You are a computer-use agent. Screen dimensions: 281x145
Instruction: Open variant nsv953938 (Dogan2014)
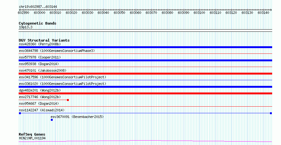39,64
